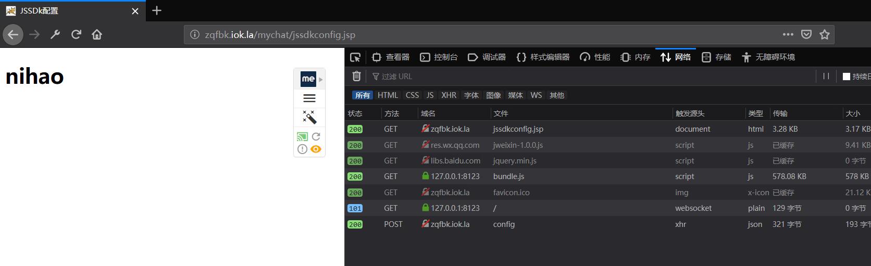Click insecure lock icon on the jssdkconfig.jsp row
The height and width of the screenshot is (266, 871).
(x=426, y=129)
